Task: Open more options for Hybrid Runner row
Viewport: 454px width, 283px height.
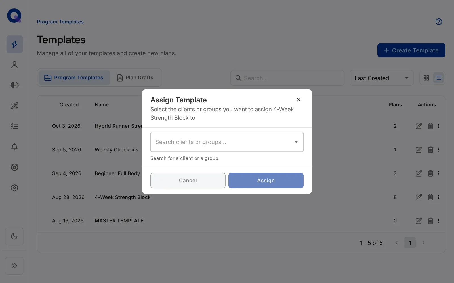Action: click(x=439, y=126)
